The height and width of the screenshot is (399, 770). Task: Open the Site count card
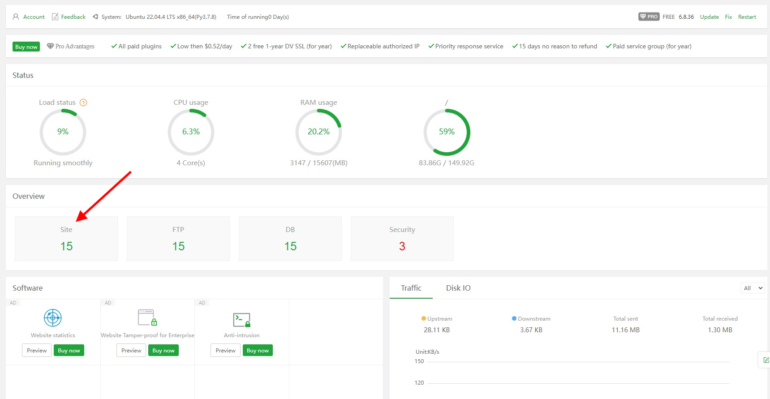click(x=66, y=239)
